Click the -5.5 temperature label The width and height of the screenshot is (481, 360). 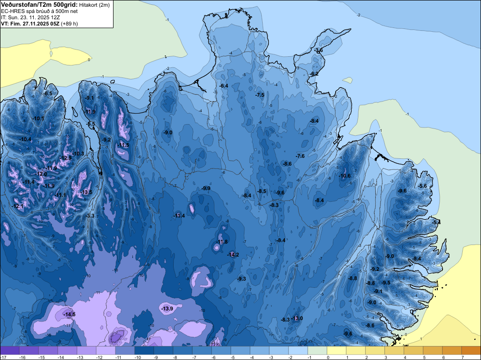pos(91,124)
